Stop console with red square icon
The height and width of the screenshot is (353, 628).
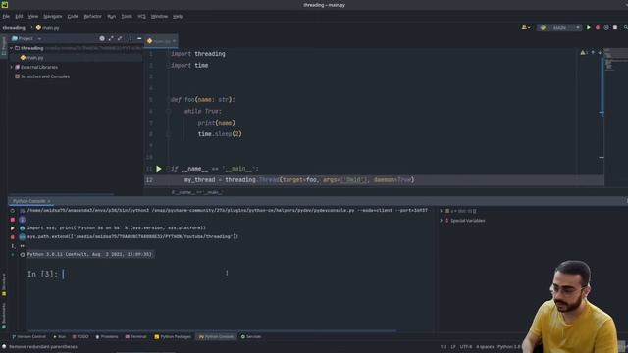[13, 220]
